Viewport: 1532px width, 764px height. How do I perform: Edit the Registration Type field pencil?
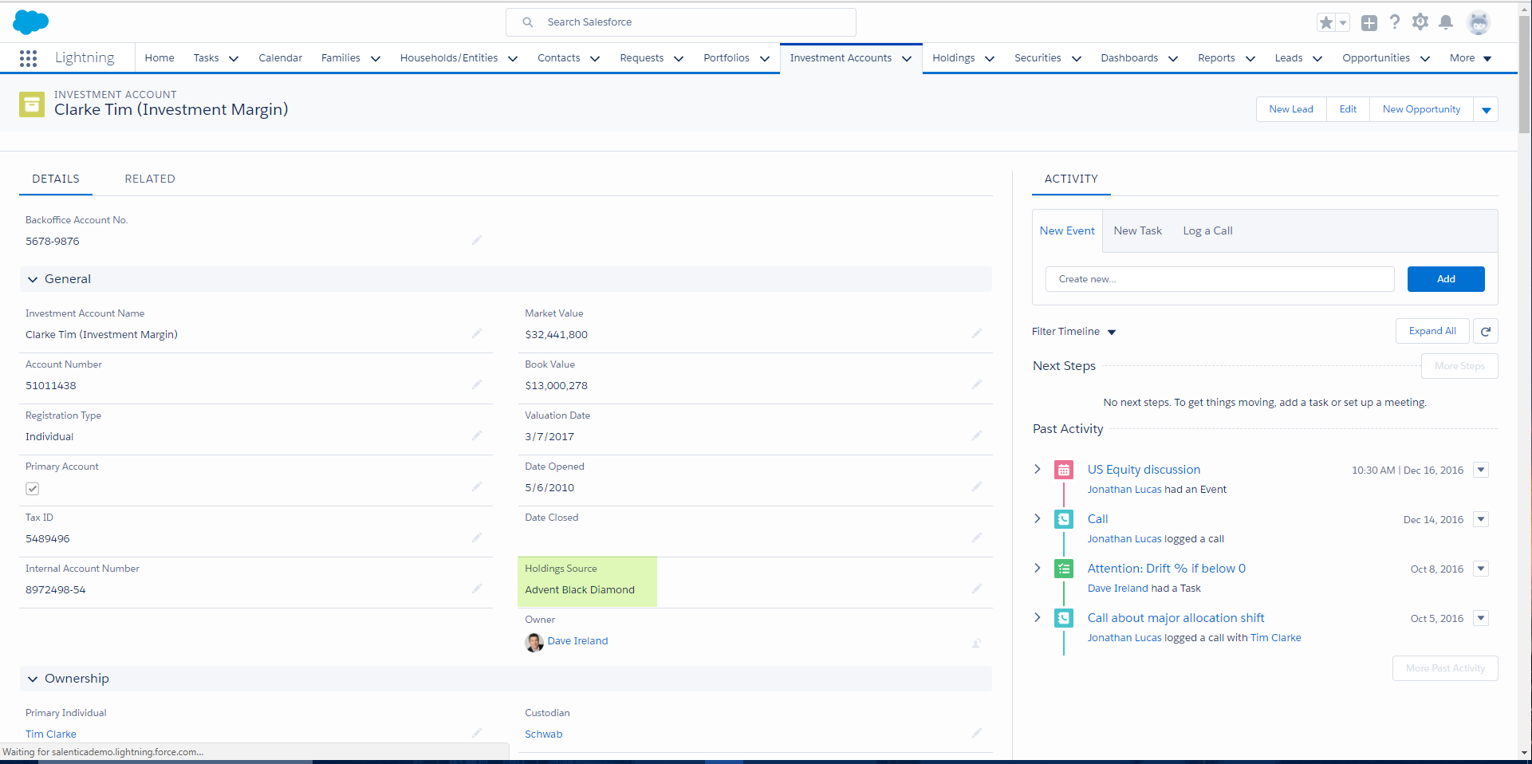[x=477, y=435]
